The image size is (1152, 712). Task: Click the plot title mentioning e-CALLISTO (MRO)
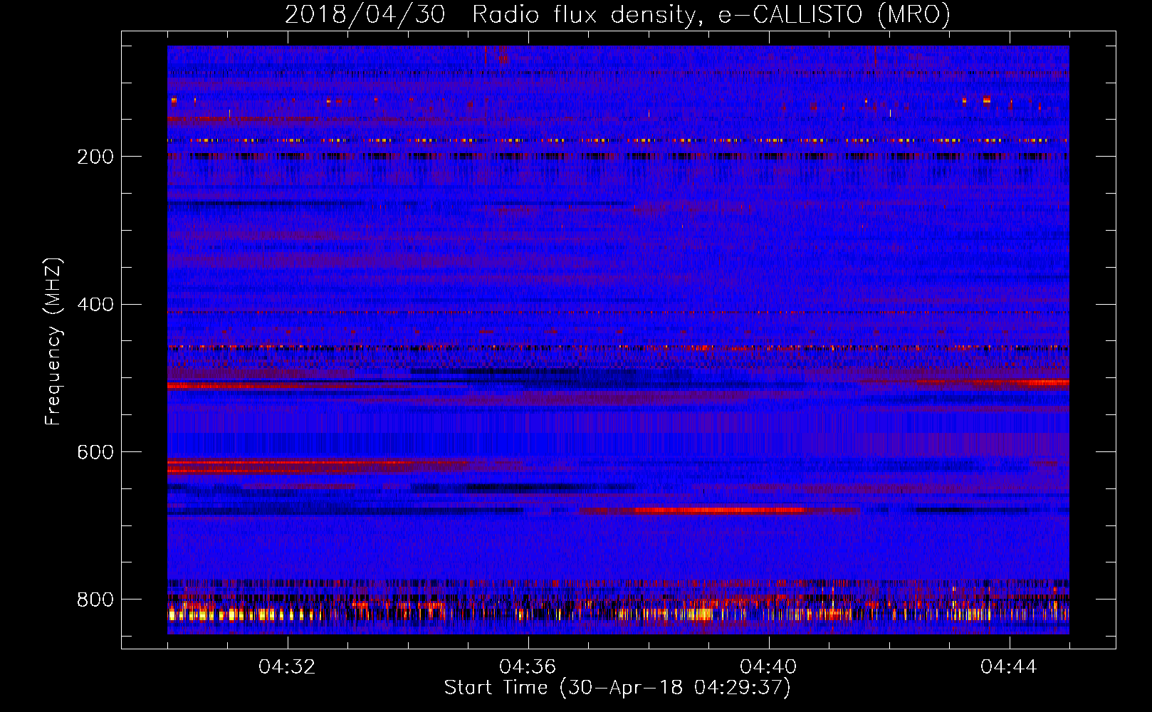pos(617,14)
